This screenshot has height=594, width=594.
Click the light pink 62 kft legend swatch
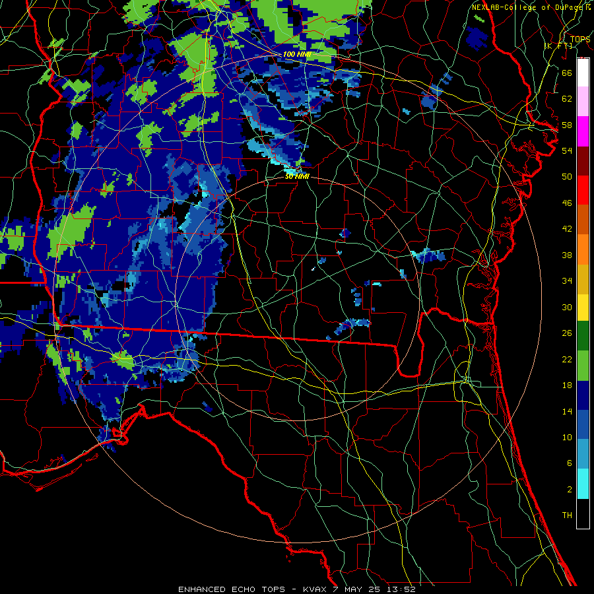tap(583, 101)
